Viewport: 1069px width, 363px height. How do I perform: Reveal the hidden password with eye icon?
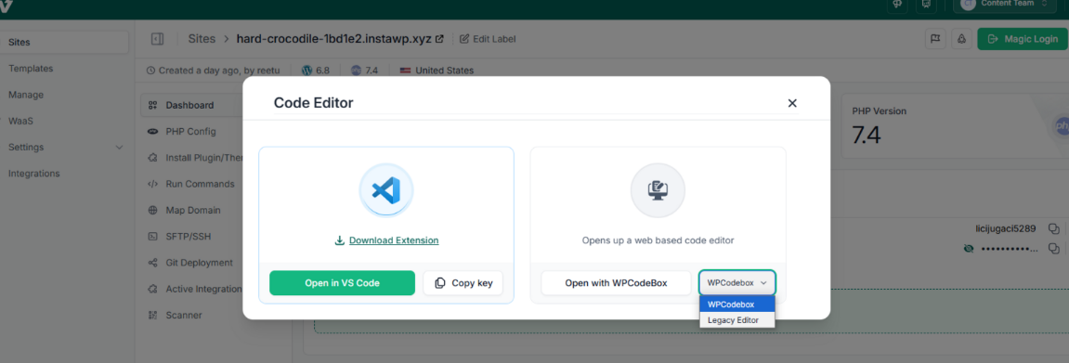(968, 249)
